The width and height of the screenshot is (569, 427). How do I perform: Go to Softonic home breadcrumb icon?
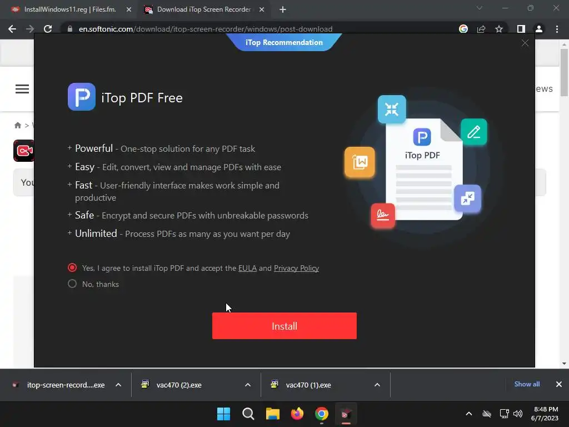tap(17, 125)
